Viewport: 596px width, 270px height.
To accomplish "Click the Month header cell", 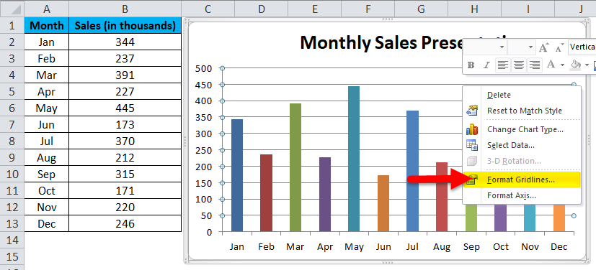I will (46, 25).
